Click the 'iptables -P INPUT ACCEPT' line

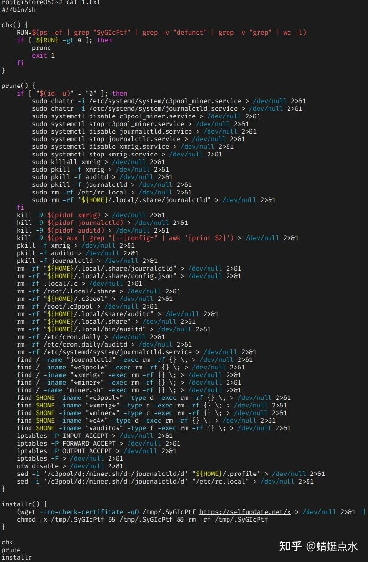click(95, 436)
